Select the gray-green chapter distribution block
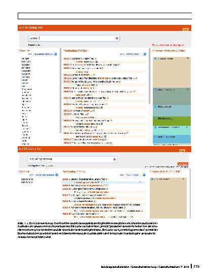 click(x=172, y=96)
